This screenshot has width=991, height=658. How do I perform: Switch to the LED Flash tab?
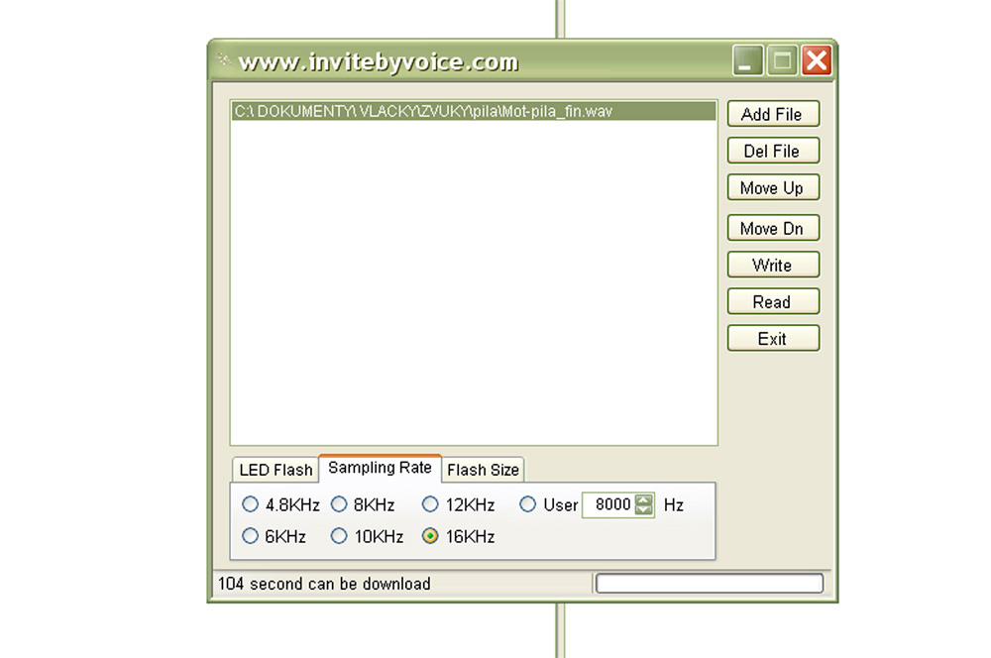[275, 470]
